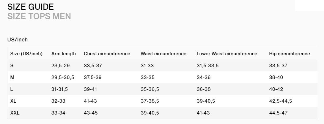Viewport: 324px width, 124px height.
Task: Select the Arm length column header
Action: point(64,54)
